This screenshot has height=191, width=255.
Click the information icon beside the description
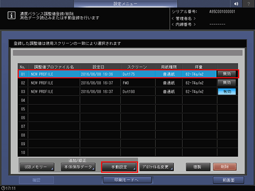coord(11,15)
